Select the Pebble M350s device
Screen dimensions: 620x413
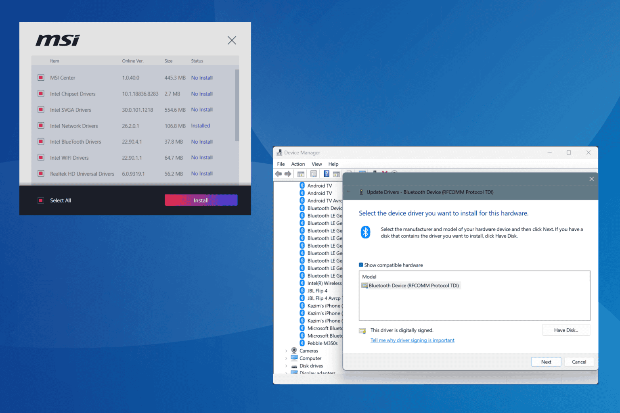323,343
